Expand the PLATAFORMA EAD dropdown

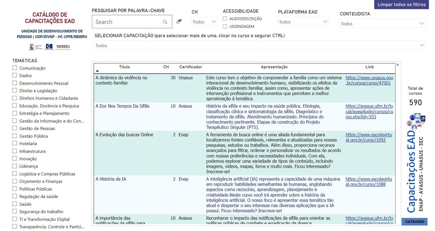pos(303,22)
